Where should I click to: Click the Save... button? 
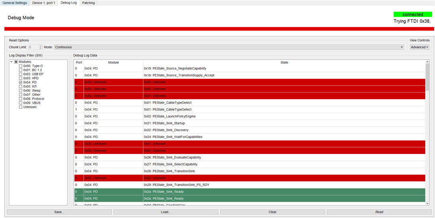click(59, 212)
